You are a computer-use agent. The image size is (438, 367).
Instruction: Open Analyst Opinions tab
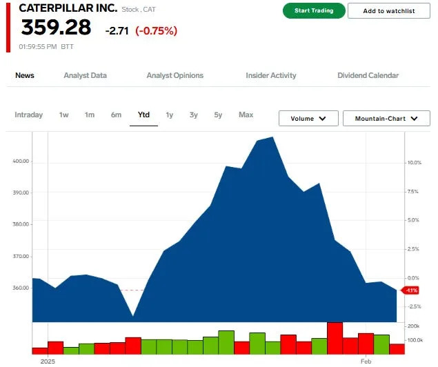[x=175, y=75]
